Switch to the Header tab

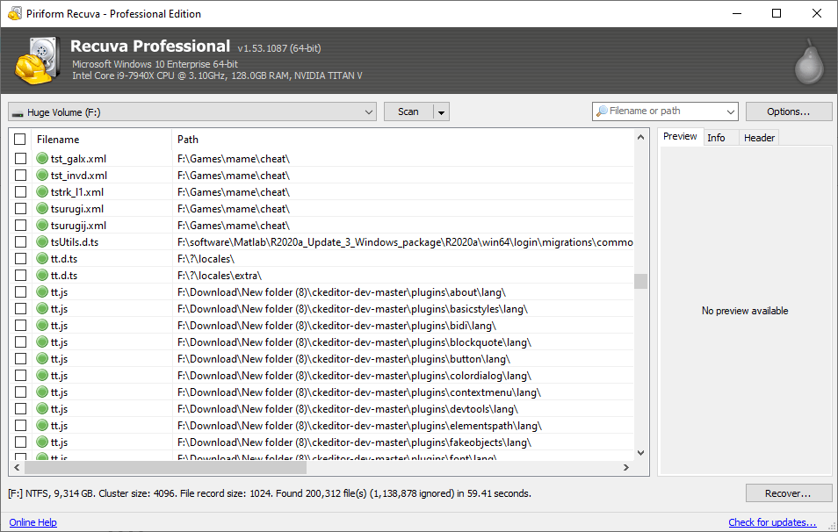(759, 138)
